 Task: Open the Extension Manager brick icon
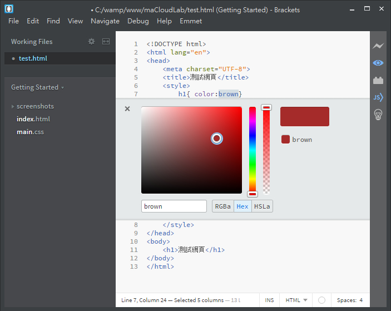[378, 80]
